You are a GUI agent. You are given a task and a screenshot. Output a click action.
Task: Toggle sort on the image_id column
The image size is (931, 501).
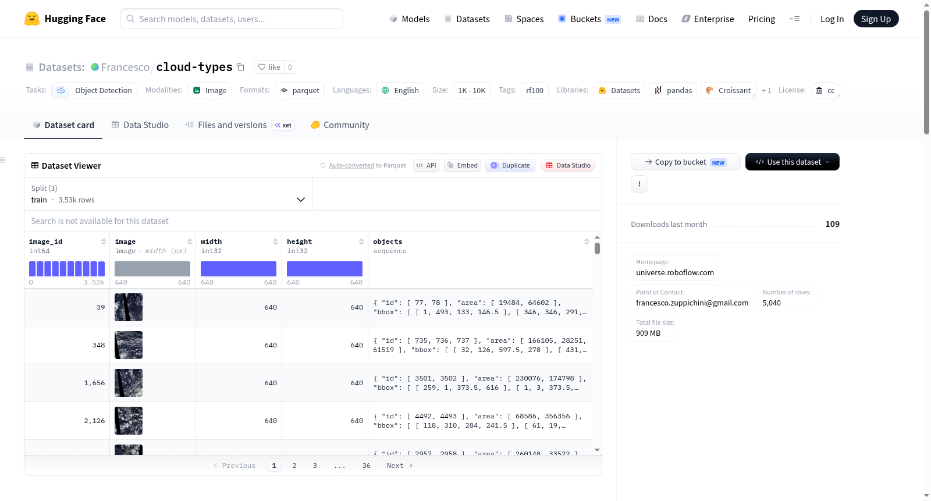tap(104, 241)
